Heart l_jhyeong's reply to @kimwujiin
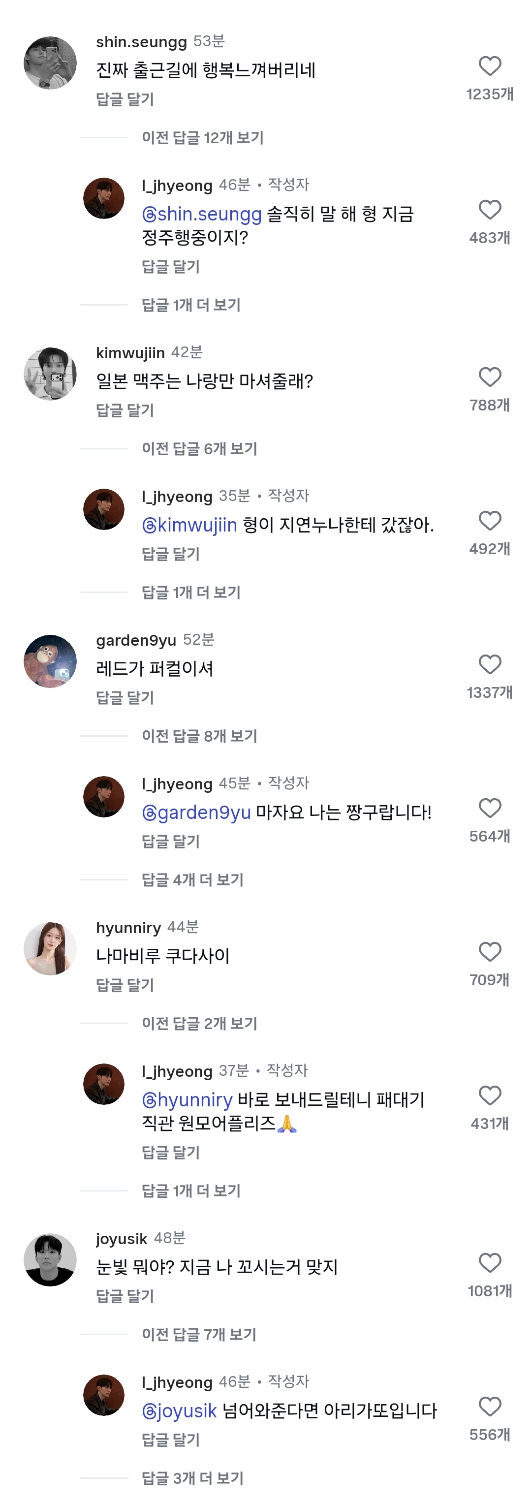The height and width of the screenshot is (1503, 531). [490, 521]
